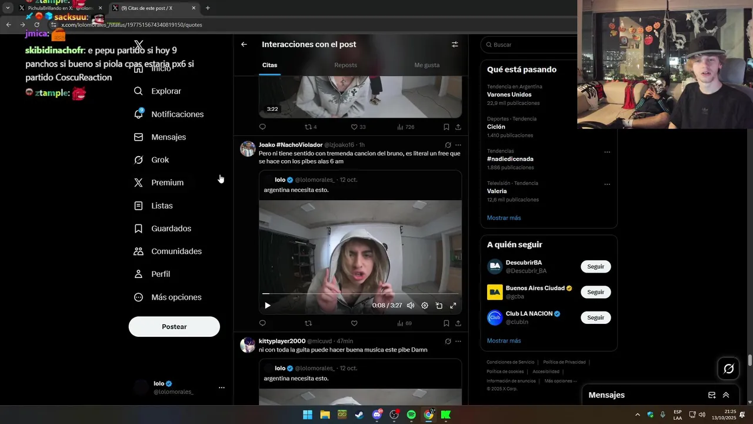Open Windows Start menu
The width and height of the screenshot is (753, 424).
pyautogui.click(x=308, y=415)
